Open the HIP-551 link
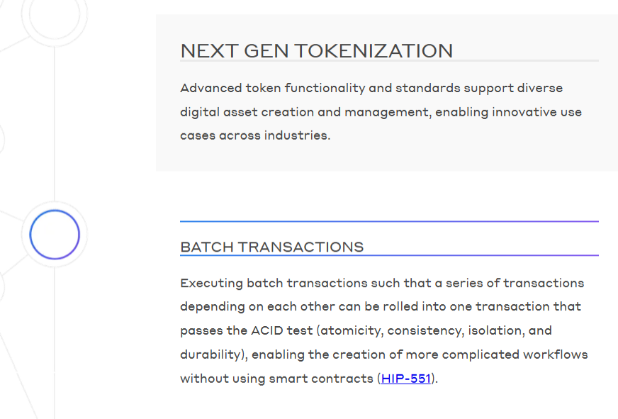 tap(405, 379)
